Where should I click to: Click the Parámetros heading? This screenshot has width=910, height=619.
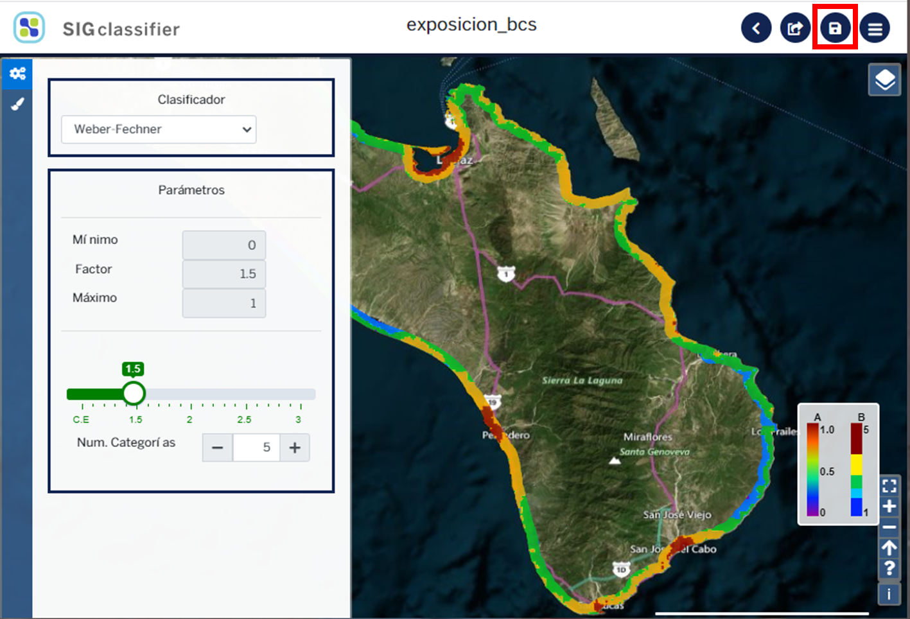(x=191, y=190)
